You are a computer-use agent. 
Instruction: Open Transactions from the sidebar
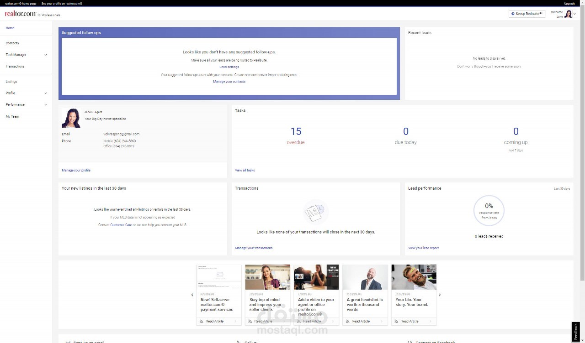coord(15,66)
